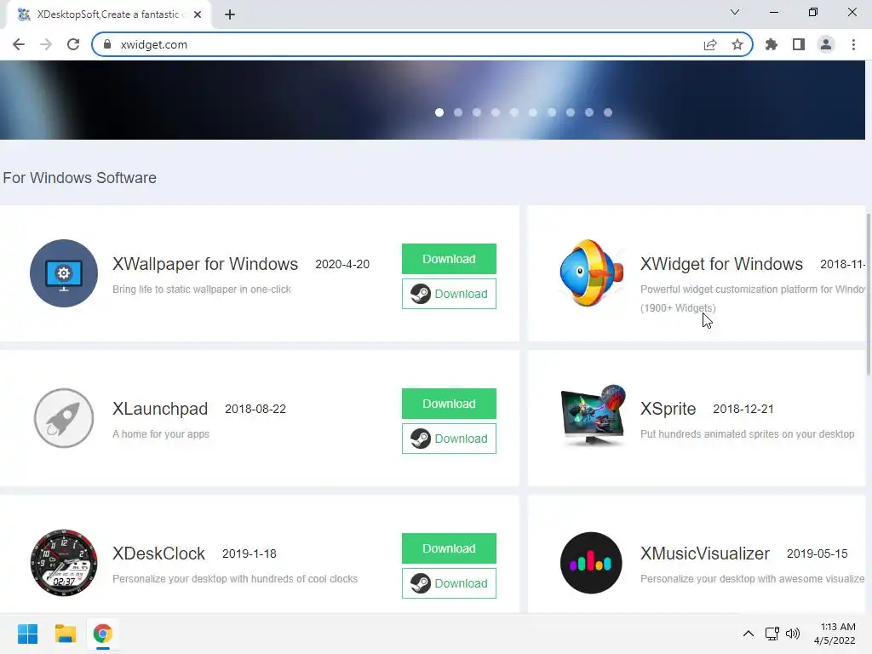Select the fifth carousel slide dot
The image size is (872, 654).
tap(514, 112)
